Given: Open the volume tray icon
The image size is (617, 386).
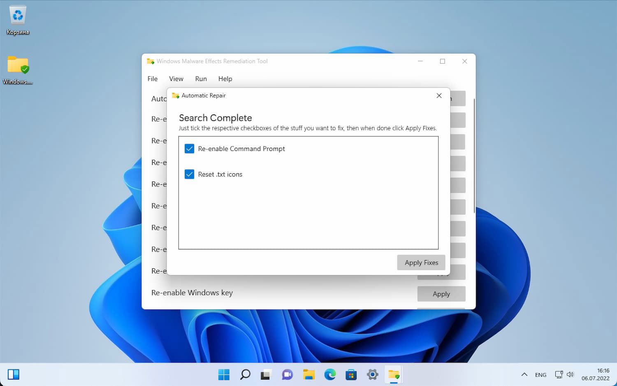Looking at the screenshot, I should pyautogui.click(x=570, y=374).
